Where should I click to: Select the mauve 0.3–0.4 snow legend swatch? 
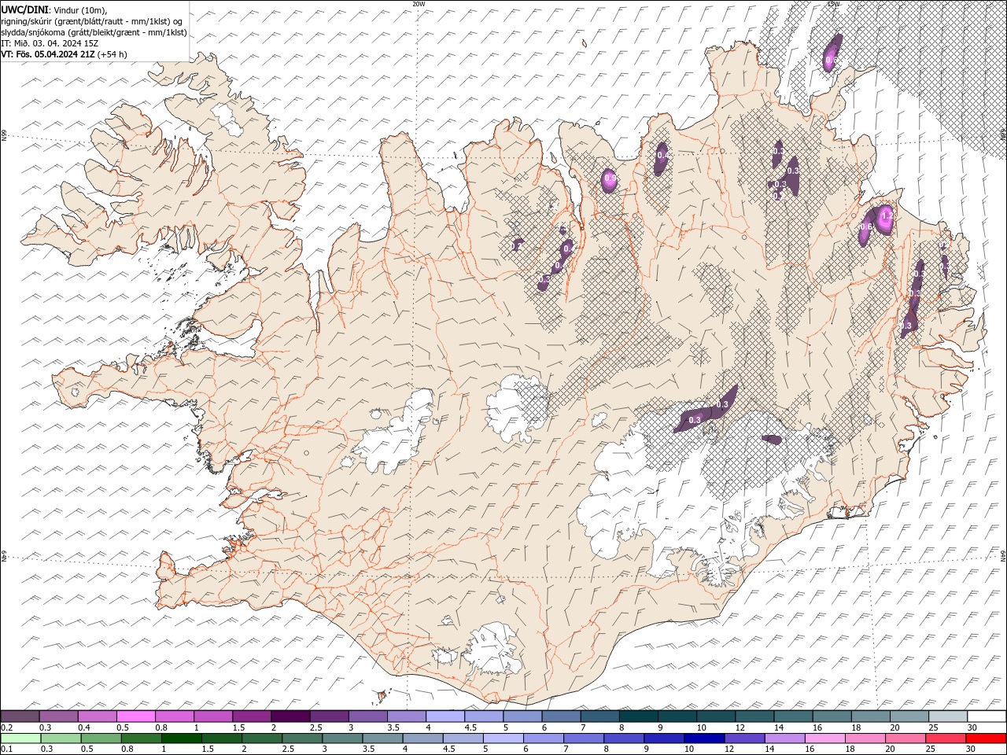coord(59,716)
